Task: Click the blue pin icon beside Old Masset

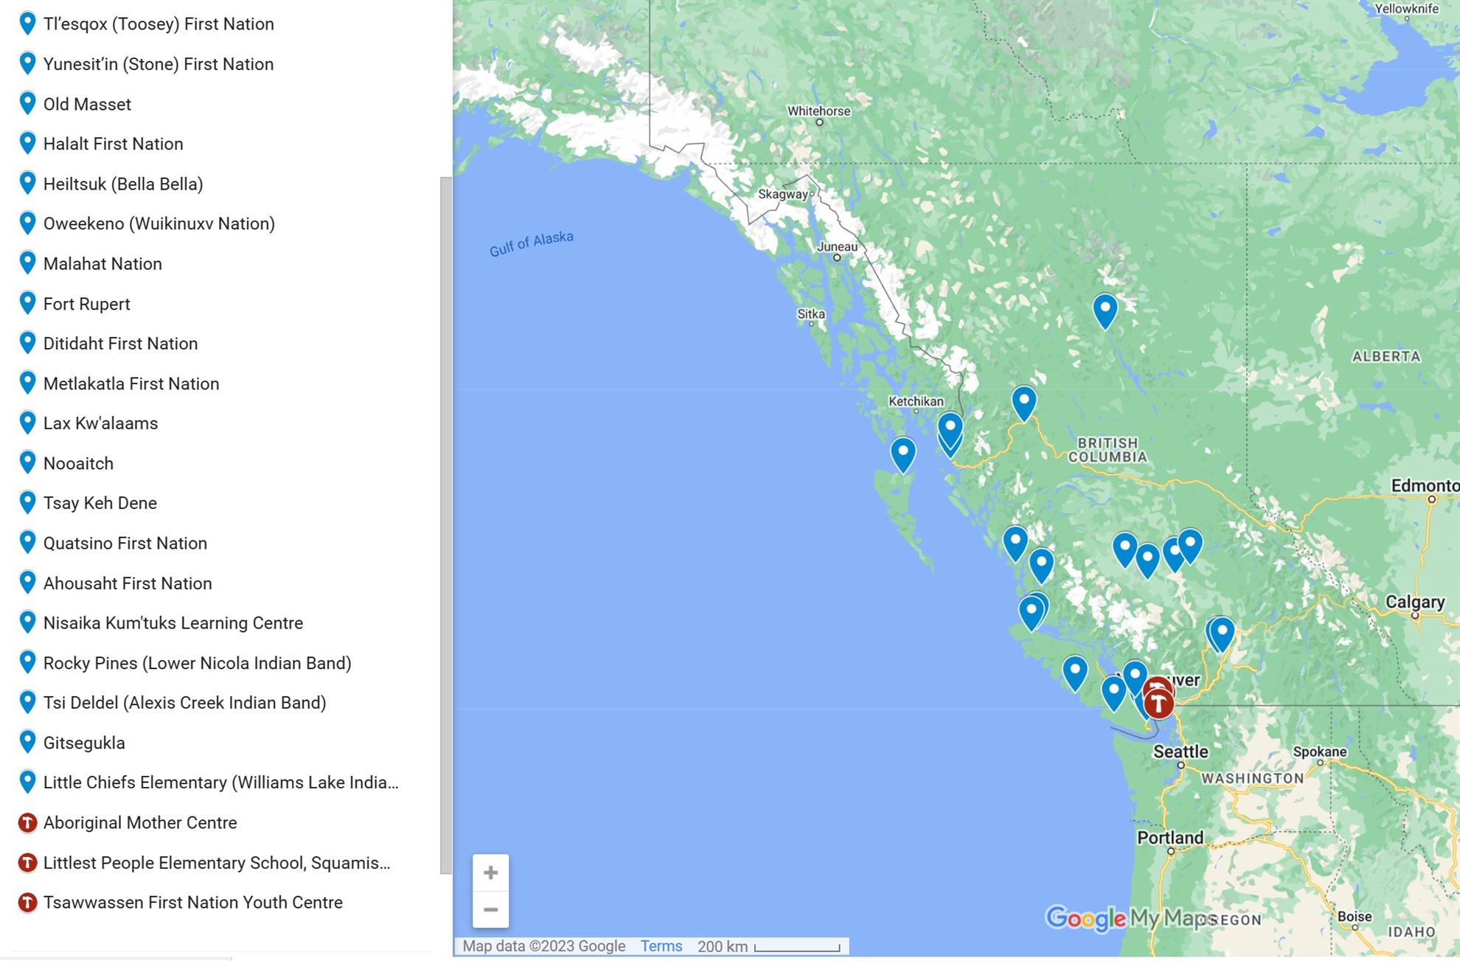Action: click(27, 104)
